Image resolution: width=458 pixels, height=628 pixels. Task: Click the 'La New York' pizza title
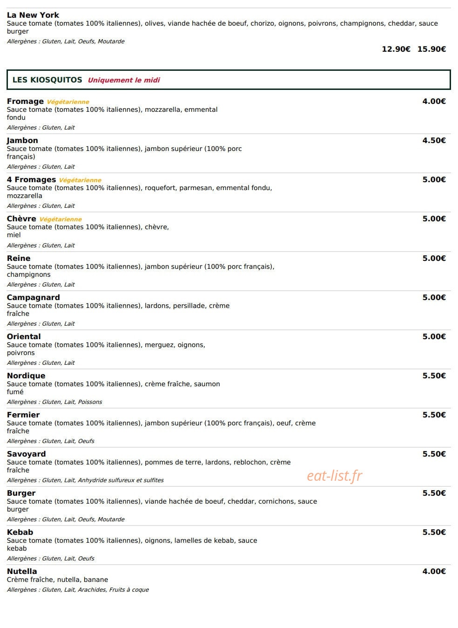click(33, 15)
